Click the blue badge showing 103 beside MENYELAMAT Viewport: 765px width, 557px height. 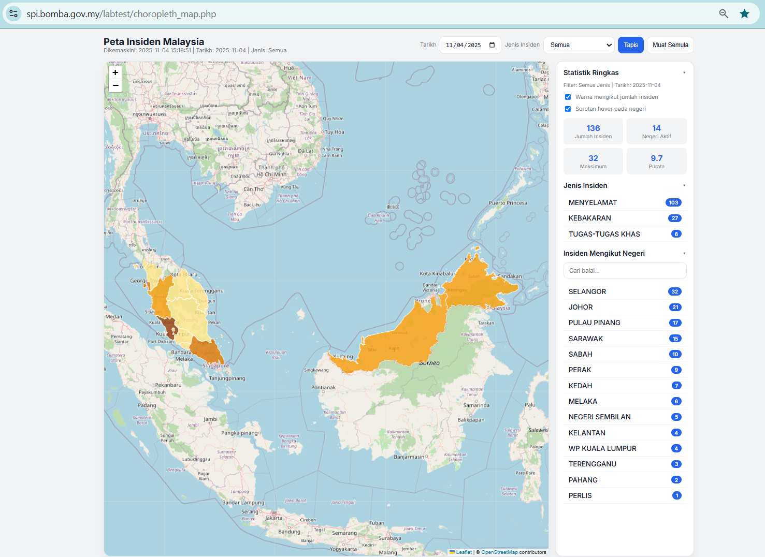[673, 202]
